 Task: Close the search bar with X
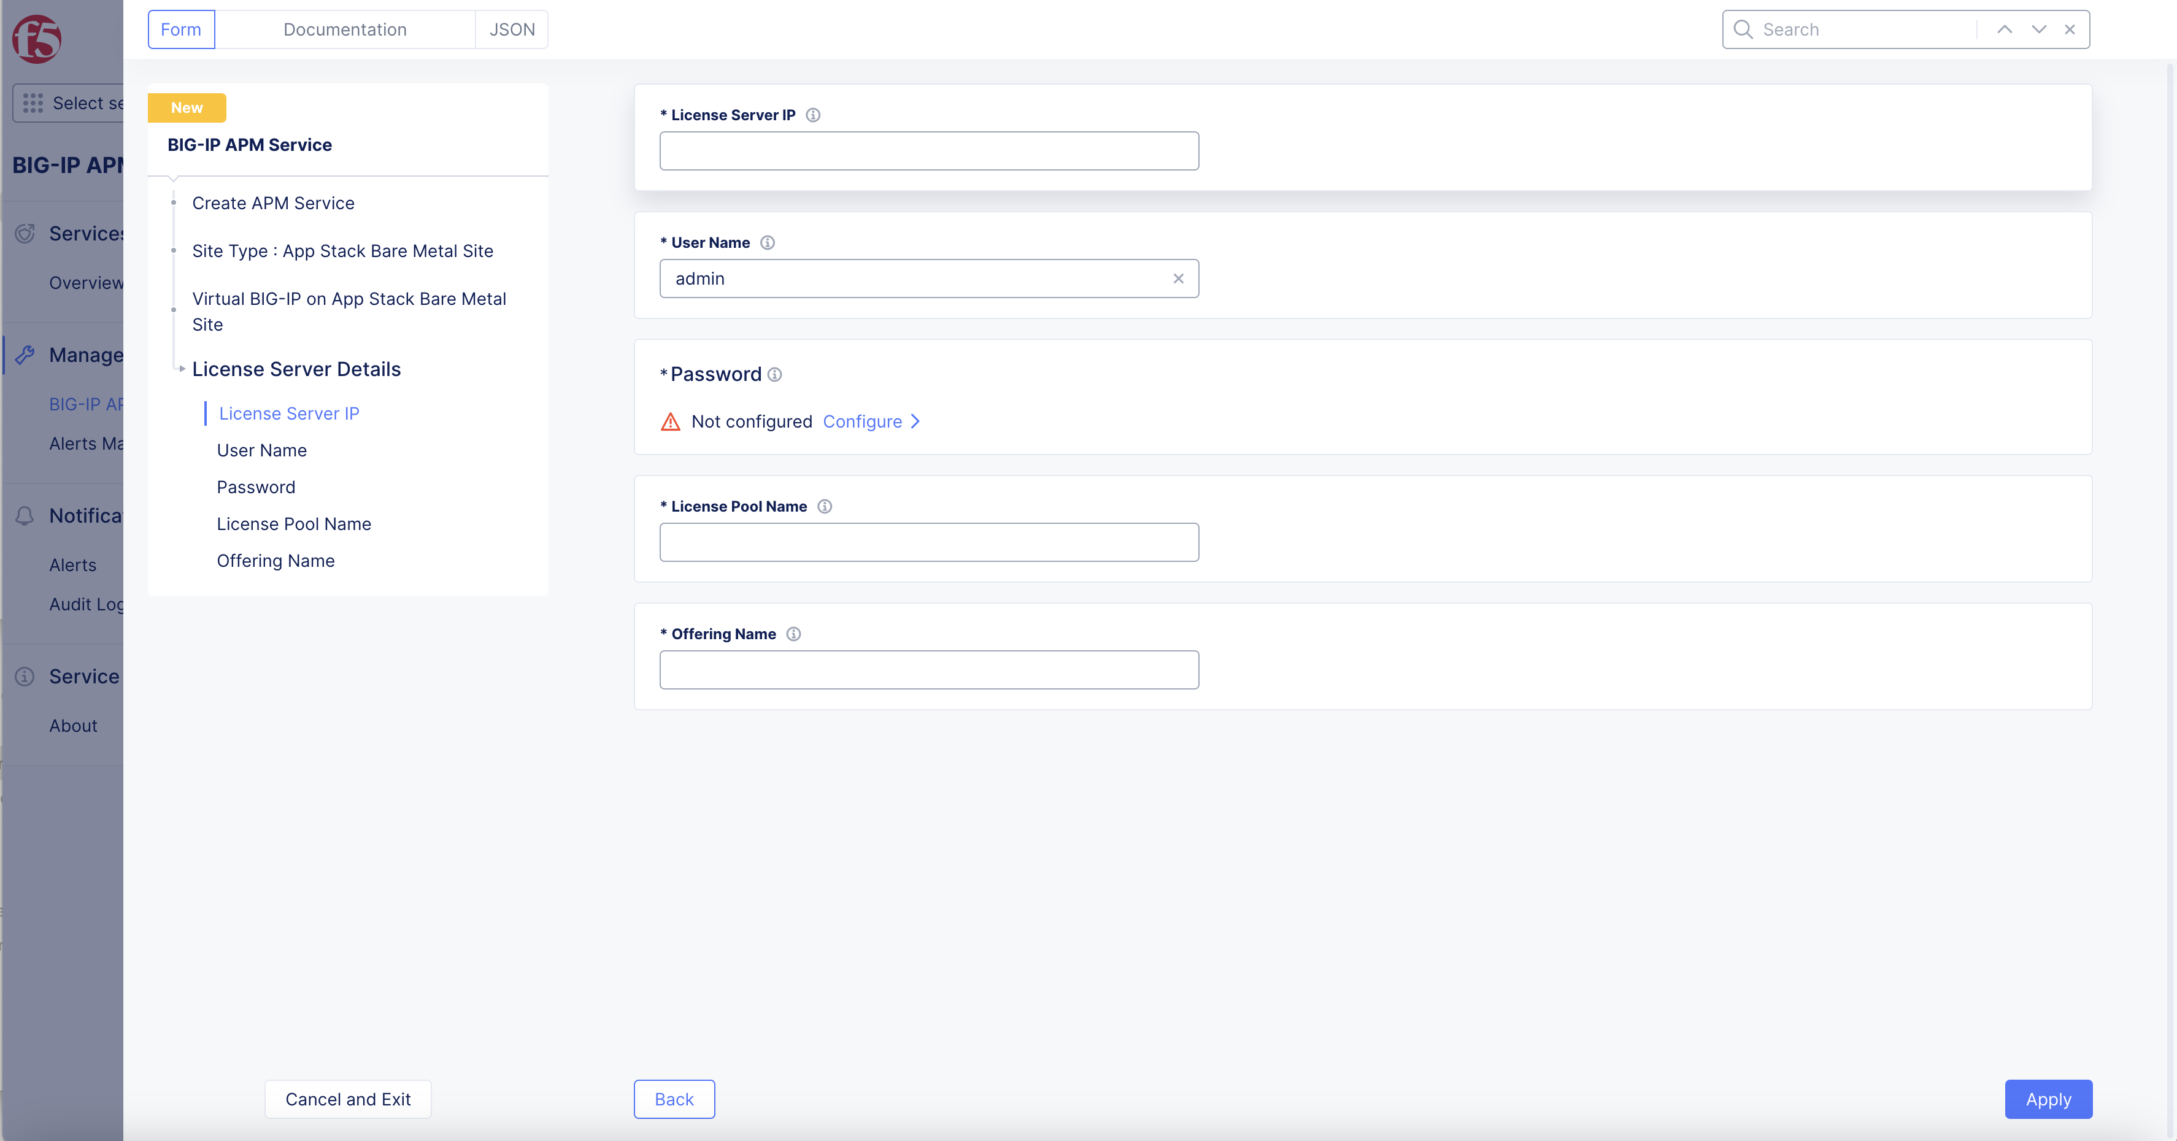click(2070, 29)
